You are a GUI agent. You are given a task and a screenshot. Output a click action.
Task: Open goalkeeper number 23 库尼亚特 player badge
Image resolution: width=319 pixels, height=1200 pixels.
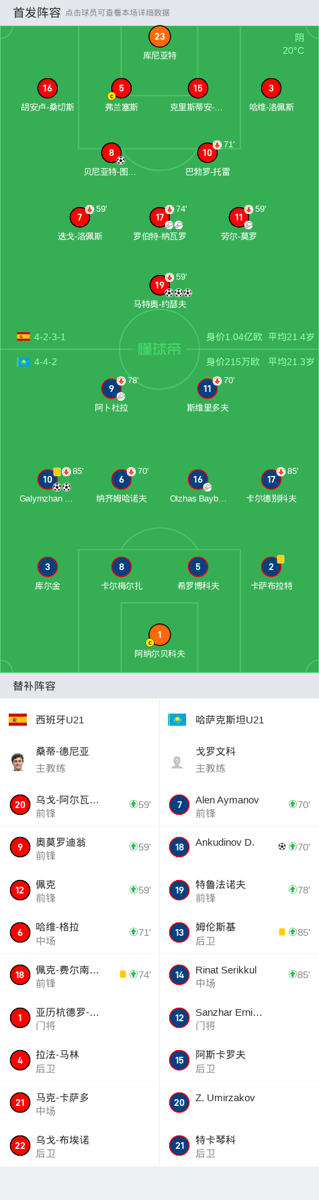pos(159,37)
